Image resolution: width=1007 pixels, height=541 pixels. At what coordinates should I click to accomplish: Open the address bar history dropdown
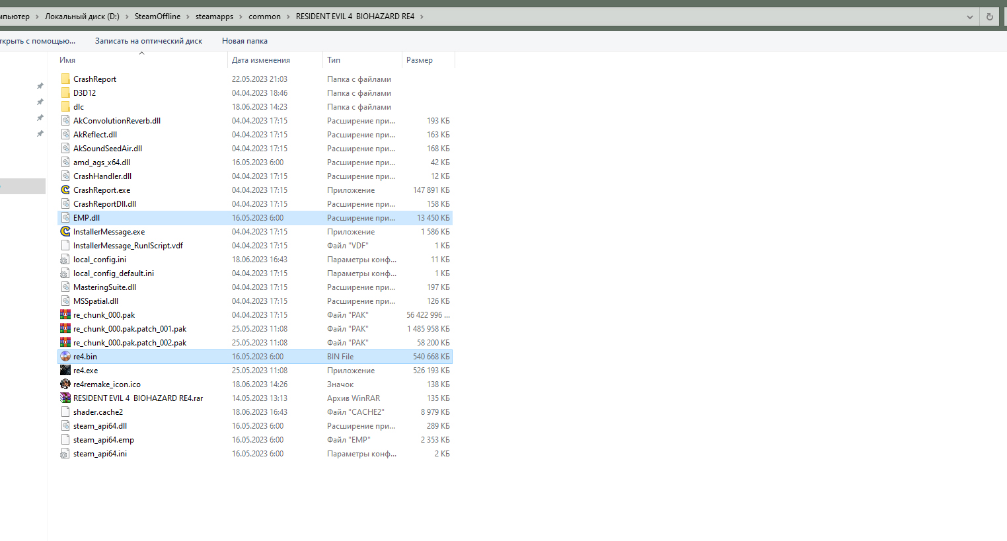969,17
